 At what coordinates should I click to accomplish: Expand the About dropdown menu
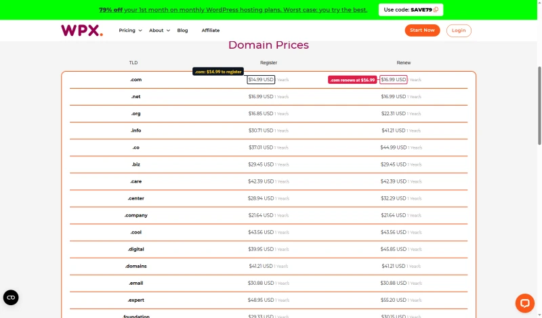159,30
